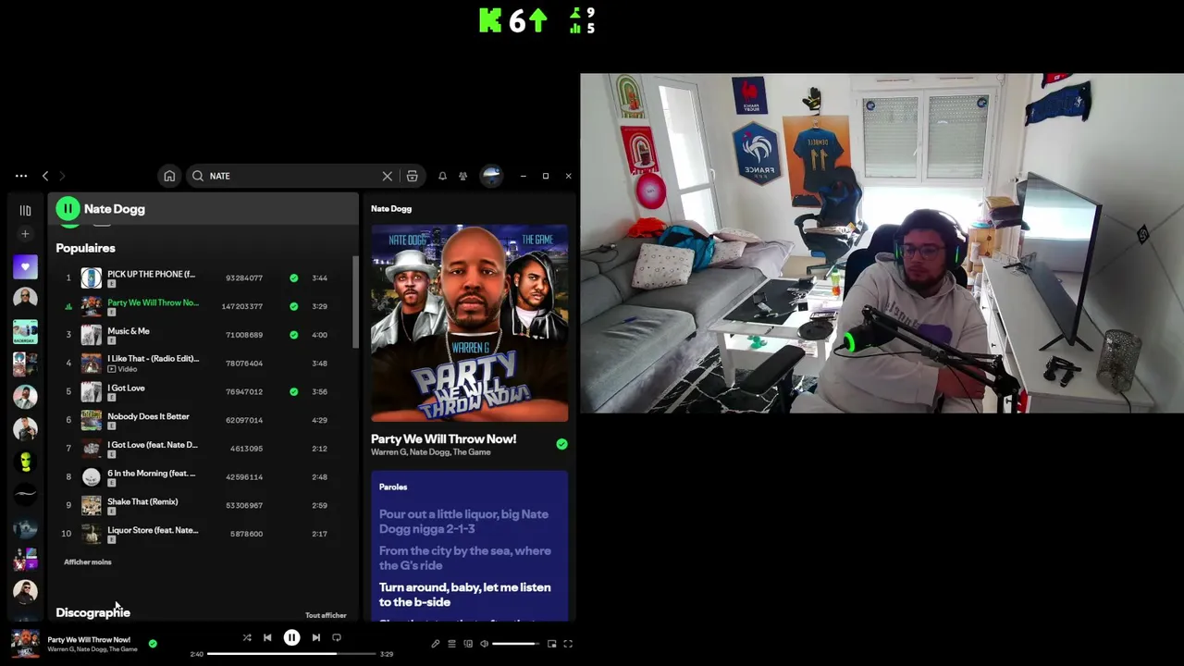The height and width of the screenshot is (666, 1184).
Task: Mute with the speaker icon
Action: point(484,644)
